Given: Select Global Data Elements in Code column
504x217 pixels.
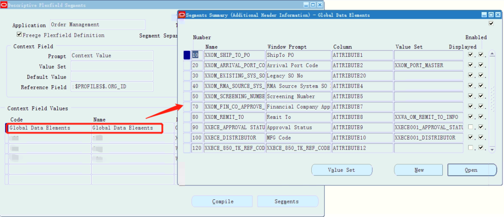Looking at the screenshot, I should 49,128.
